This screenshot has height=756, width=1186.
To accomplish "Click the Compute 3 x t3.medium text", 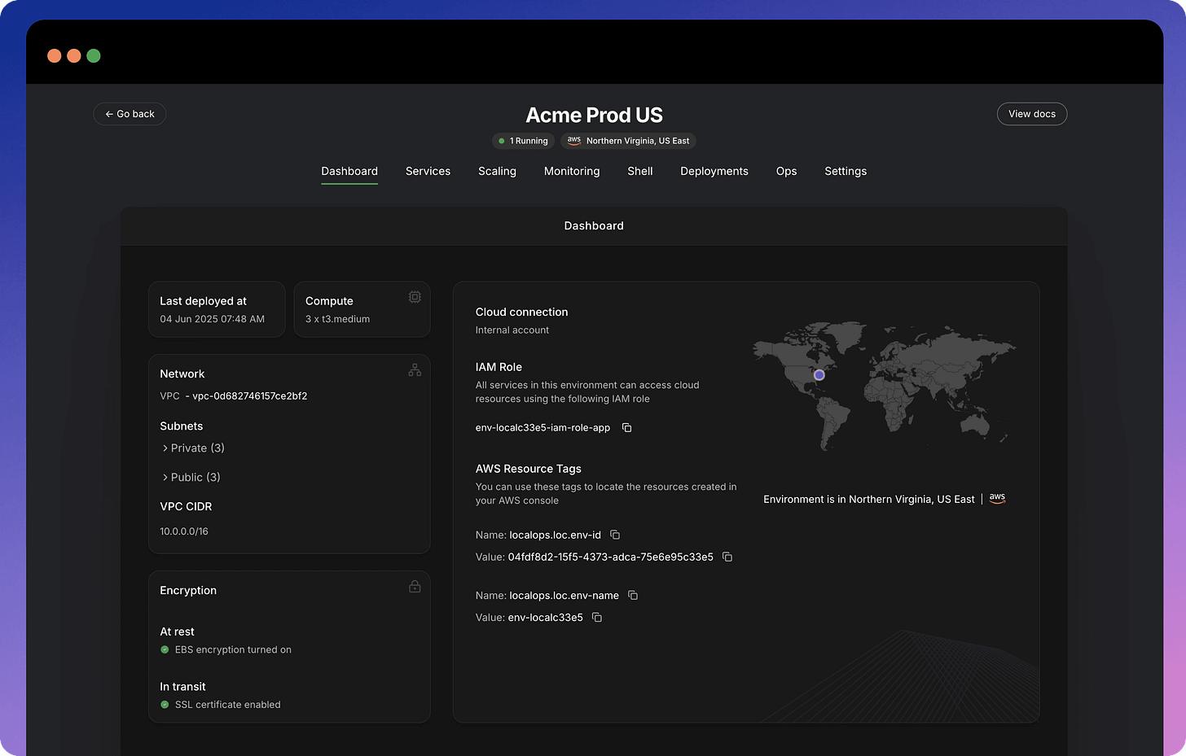I will (337, 319).
